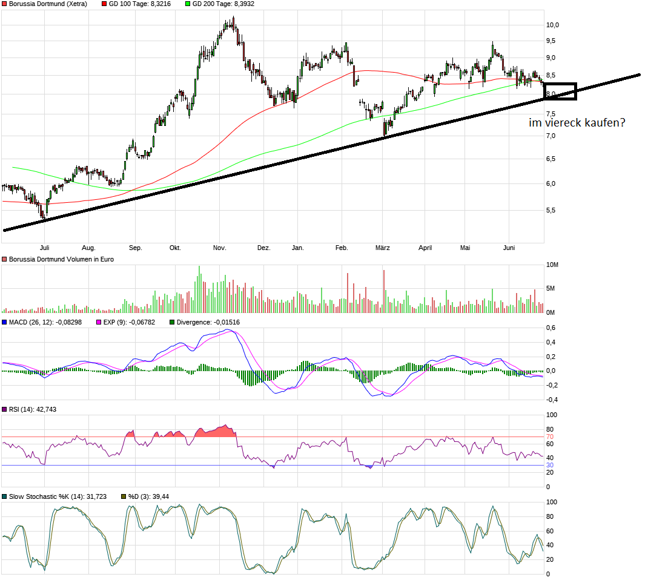Click the 10M label on volume axis

[552, 265]
